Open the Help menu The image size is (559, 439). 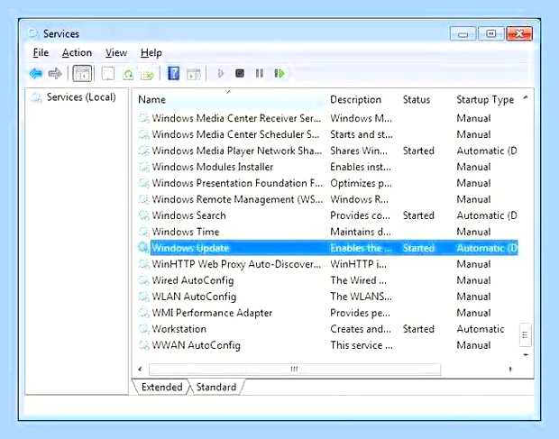click(151, 53)
